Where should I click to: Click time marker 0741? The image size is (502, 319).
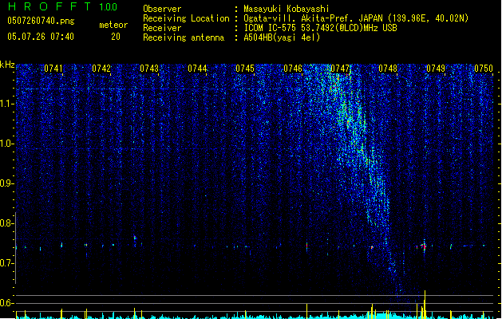(53, 69)
